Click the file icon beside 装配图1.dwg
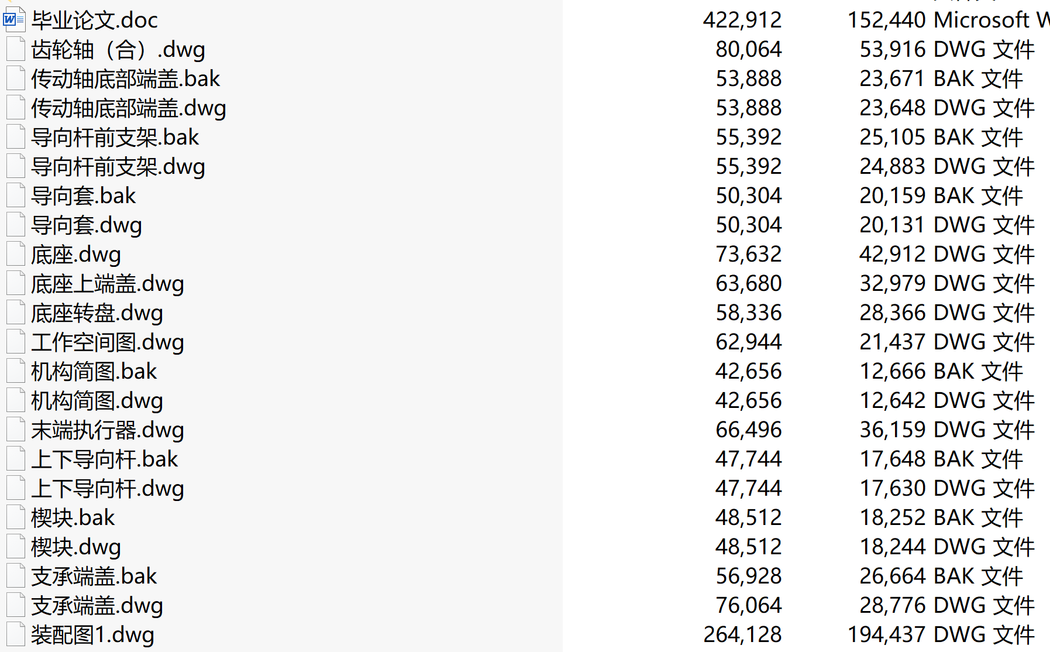The width and height of the screenshot is (1050, 652). coord(16,634)
